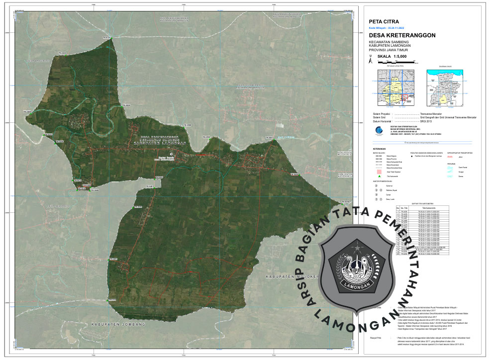Click the green Titik Kartometrik triangle in legend
The height and width of the screenshot is (362, 493).
coord(380,177)
